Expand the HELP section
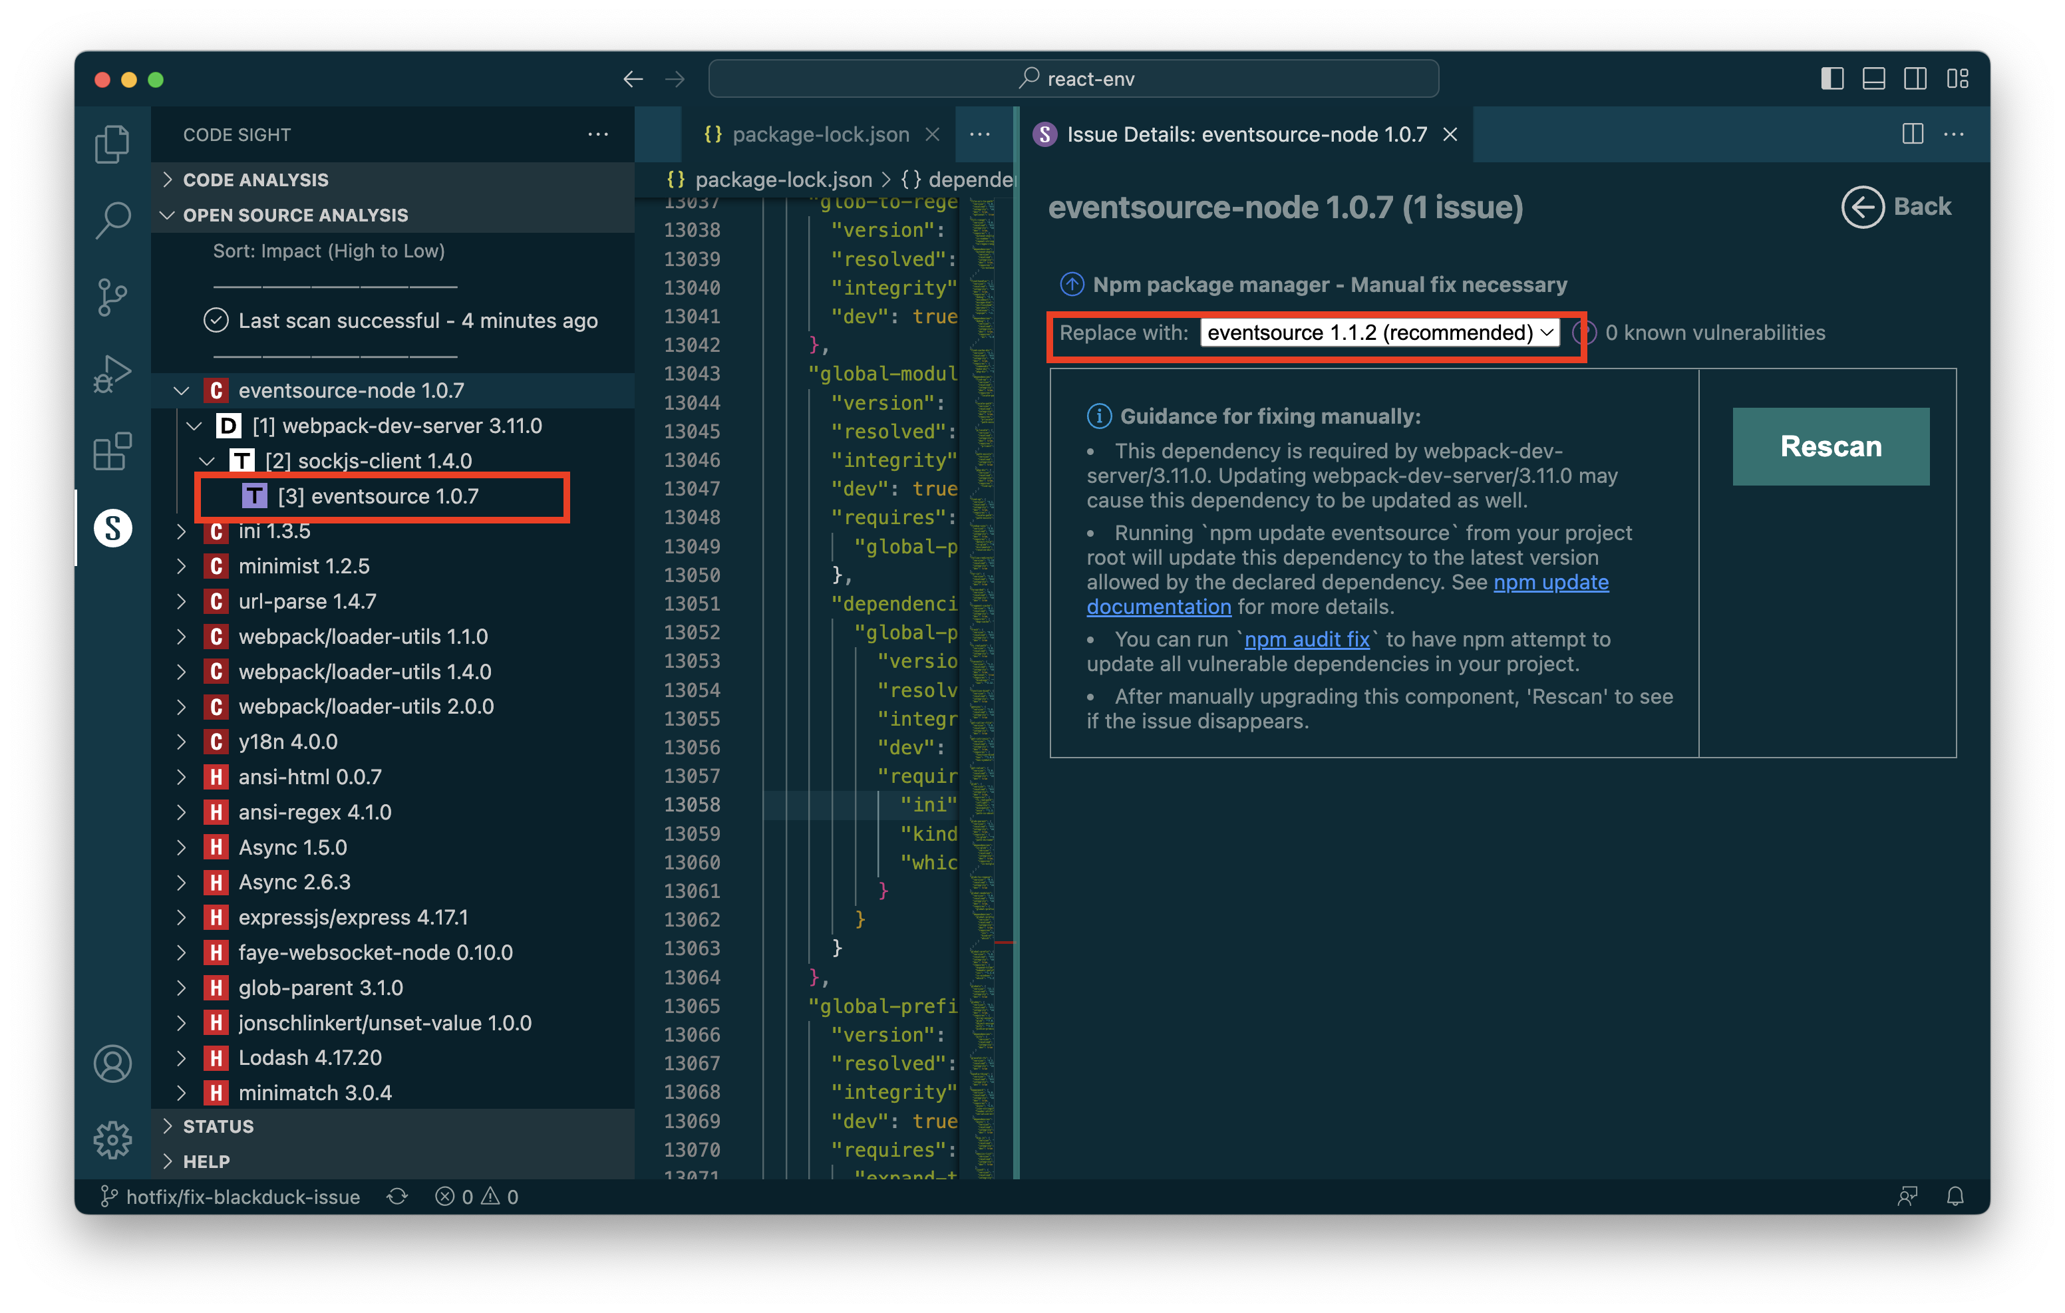This screenshot has width=2065, height=1313. pos(393,1161)
